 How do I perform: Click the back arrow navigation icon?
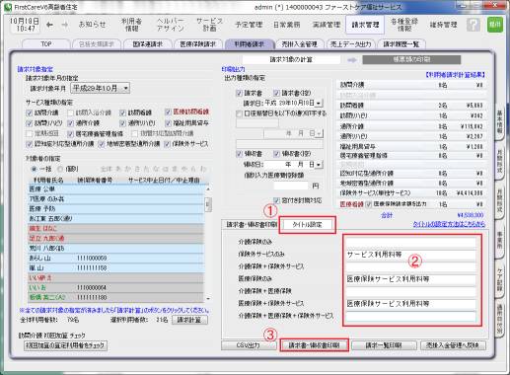[49, 25]
